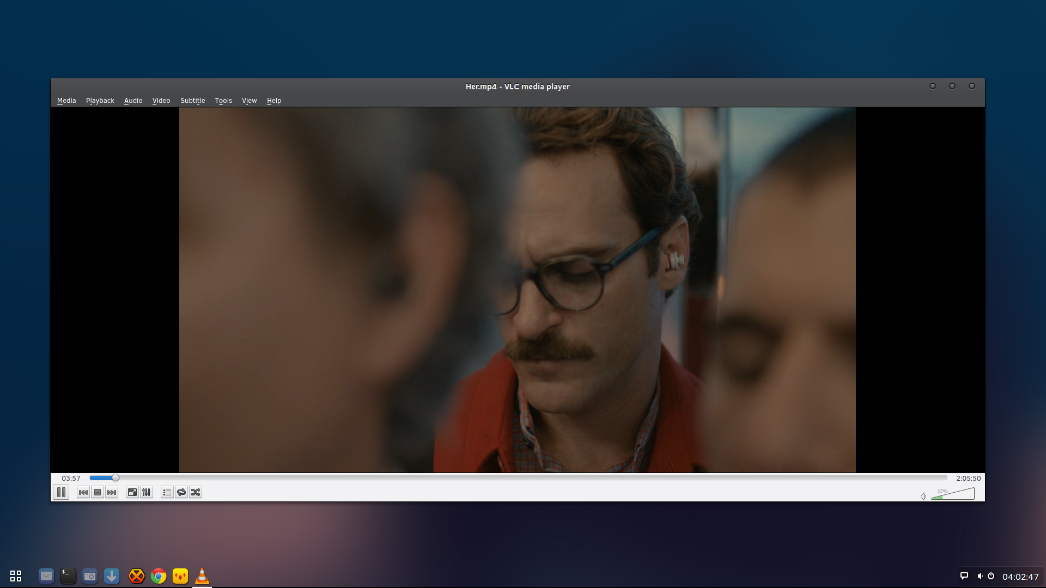The image size is (1046, 588).
Task: Open the yellow diamonds app in dock
Action: tap(180, 575)
